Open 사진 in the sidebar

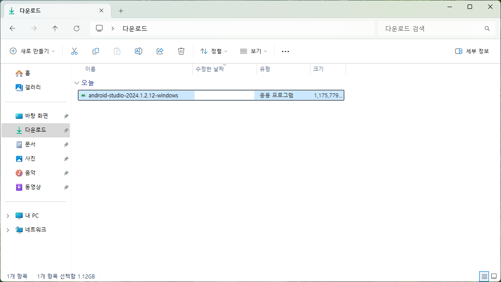25,158
